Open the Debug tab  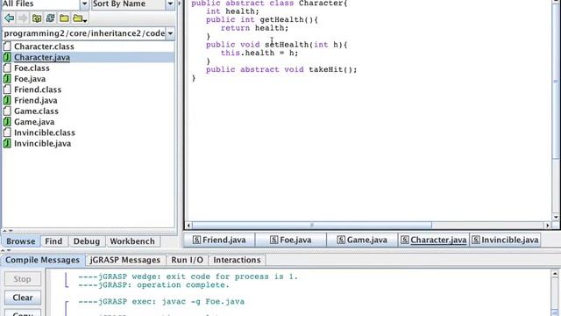tap(87, 241)
